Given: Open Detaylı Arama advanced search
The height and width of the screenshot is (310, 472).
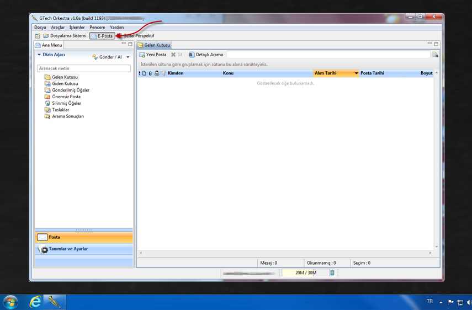Looking at the screenshot, I should (x=206, y=55).
